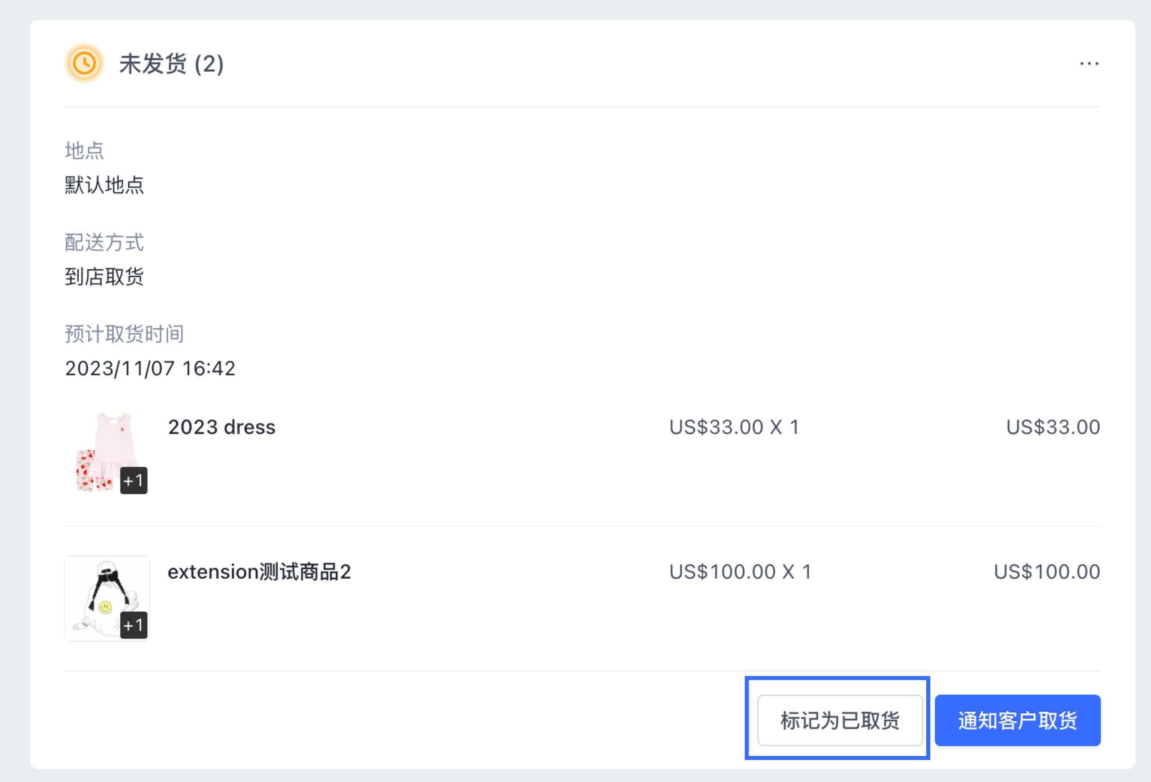Click the 未发货 (2) section heading

coord(171,64)
